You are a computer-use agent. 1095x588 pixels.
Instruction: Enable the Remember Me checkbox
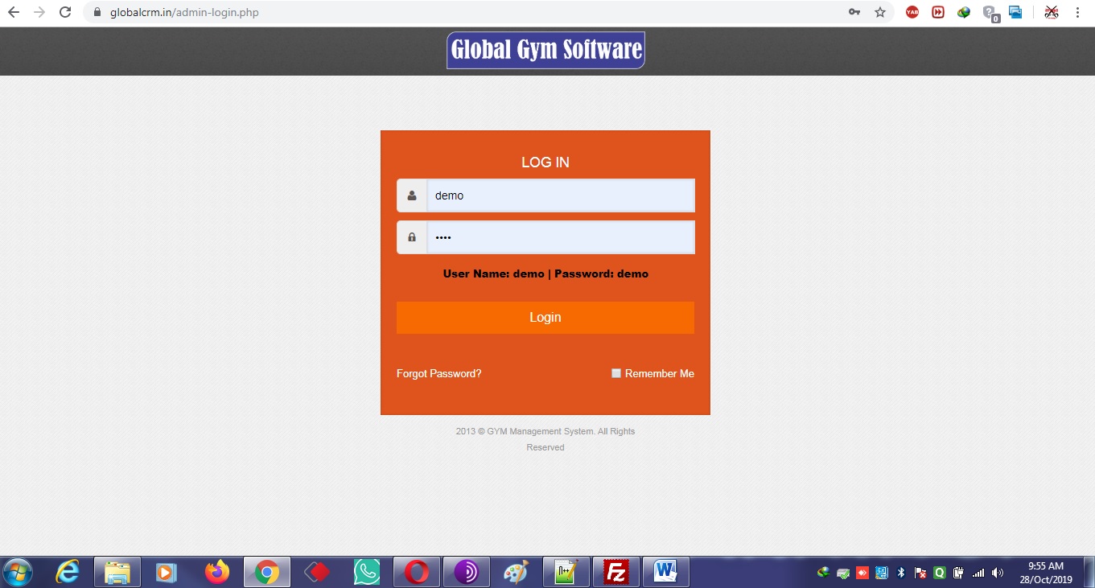[x=616, y=372]
